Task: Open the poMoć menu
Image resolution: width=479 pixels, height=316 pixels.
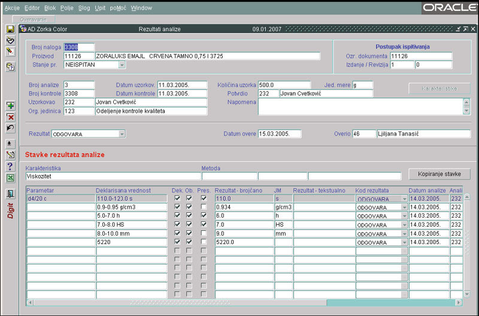Action: pos(118,8)
